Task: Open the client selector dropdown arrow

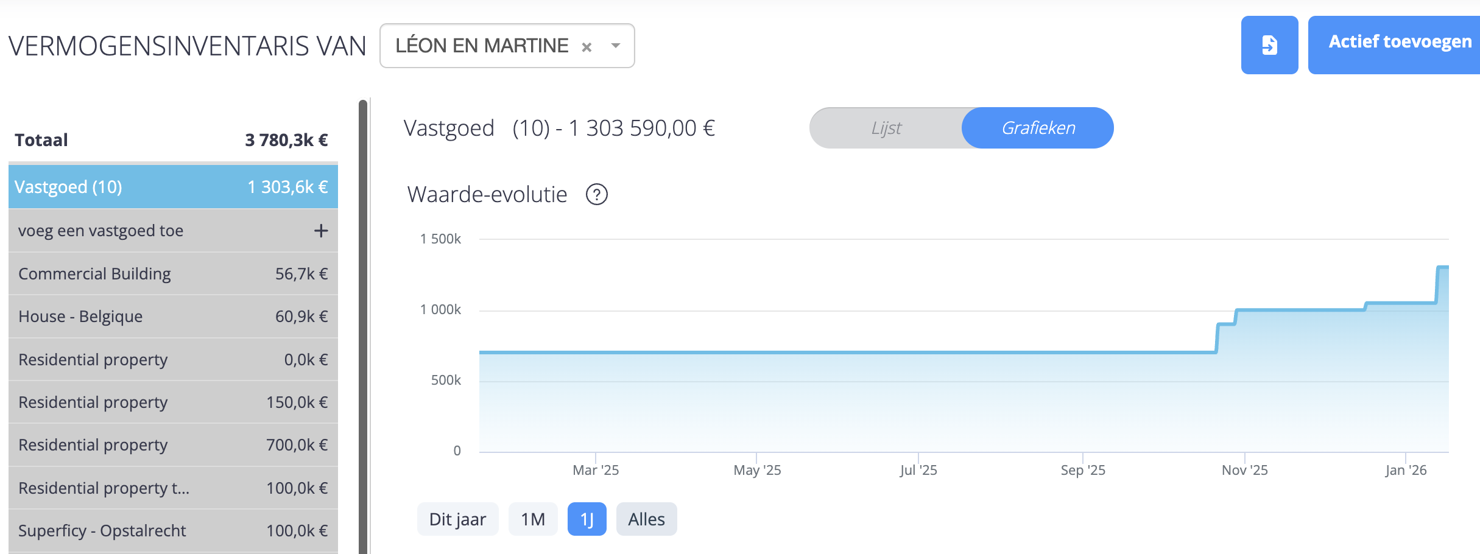Action: click(x=616, y=46)
